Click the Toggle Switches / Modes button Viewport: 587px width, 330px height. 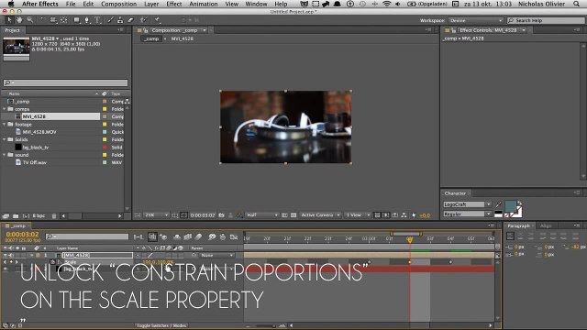161,325
